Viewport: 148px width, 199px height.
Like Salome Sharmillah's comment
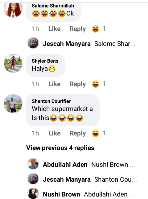[x=55, y=29]
